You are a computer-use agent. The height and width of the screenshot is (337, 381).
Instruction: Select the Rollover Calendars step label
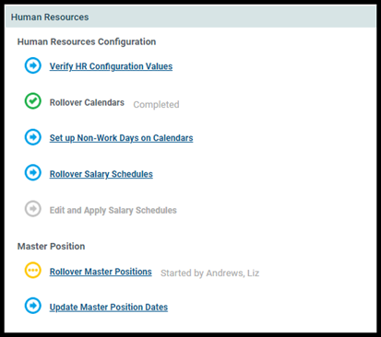[87, 102]
